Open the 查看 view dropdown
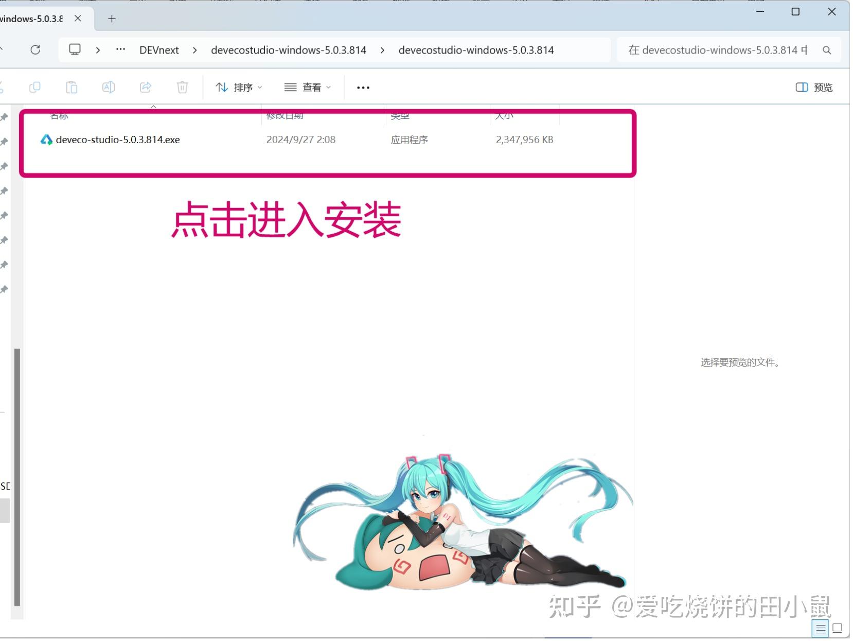The height and width of the screenshot is (641, 853). [x=307, y=87]
